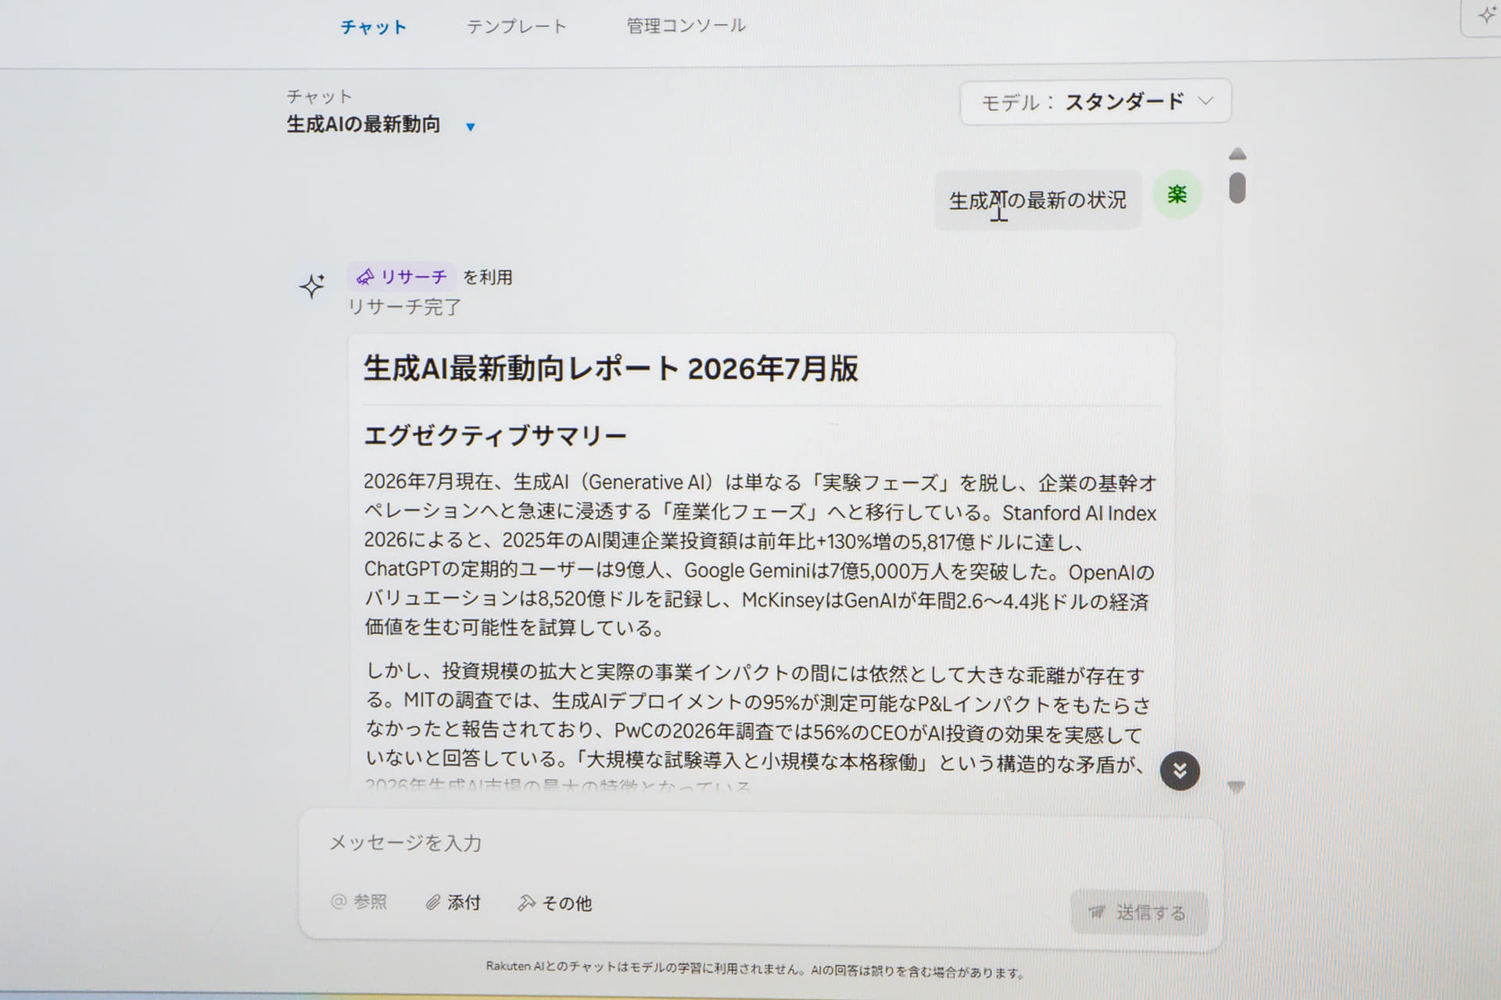The width and height of the screenshot is (1501, 1000).
Task: Click the エグゼクティブサマリー heading
Action: coord(495,435)
